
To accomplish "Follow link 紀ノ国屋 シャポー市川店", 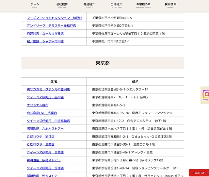I will click(x=45, y=41).
